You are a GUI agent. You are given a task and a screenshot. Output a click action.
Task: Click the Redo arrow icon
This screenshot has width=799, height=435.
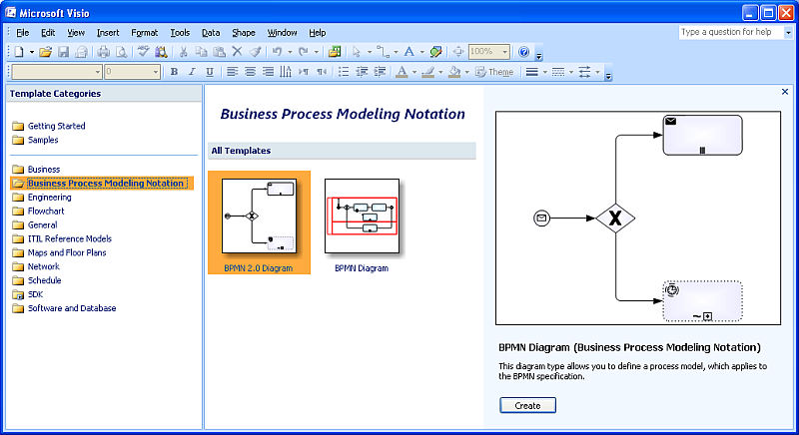[x=304, y=52]
